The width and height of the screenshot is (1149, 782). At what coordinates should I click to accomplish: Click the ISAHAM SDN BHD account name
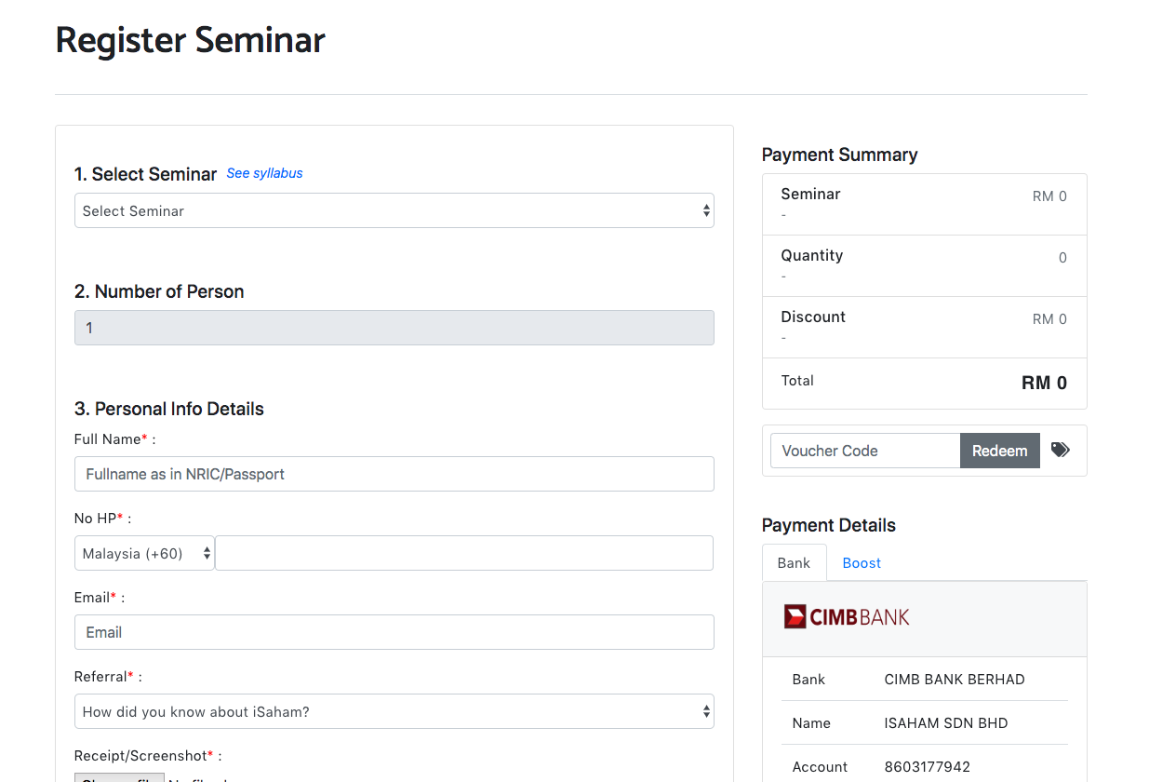tap(945, 723)
